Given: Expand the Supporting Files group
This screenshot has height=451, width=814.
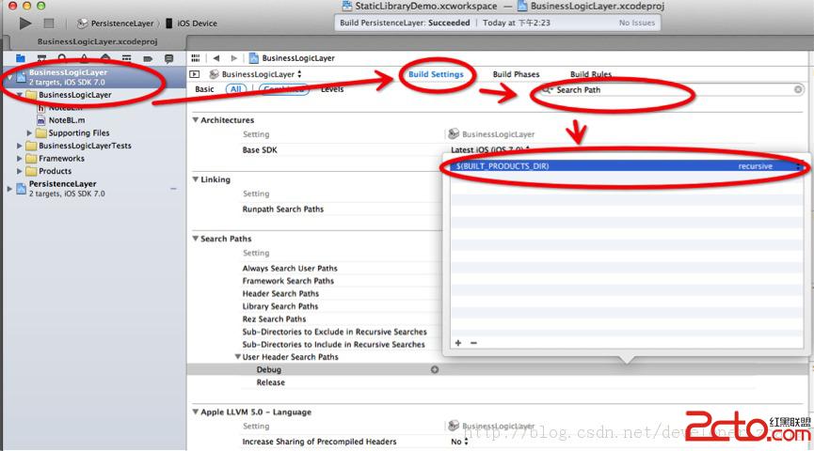Looking at the screenshot, I should click(29, 133).
